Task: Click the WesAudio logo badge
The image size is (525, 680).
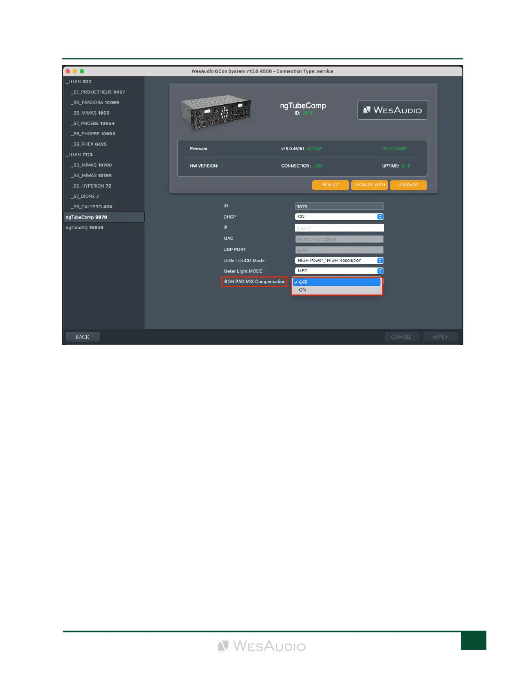Action: coord(392,110)
